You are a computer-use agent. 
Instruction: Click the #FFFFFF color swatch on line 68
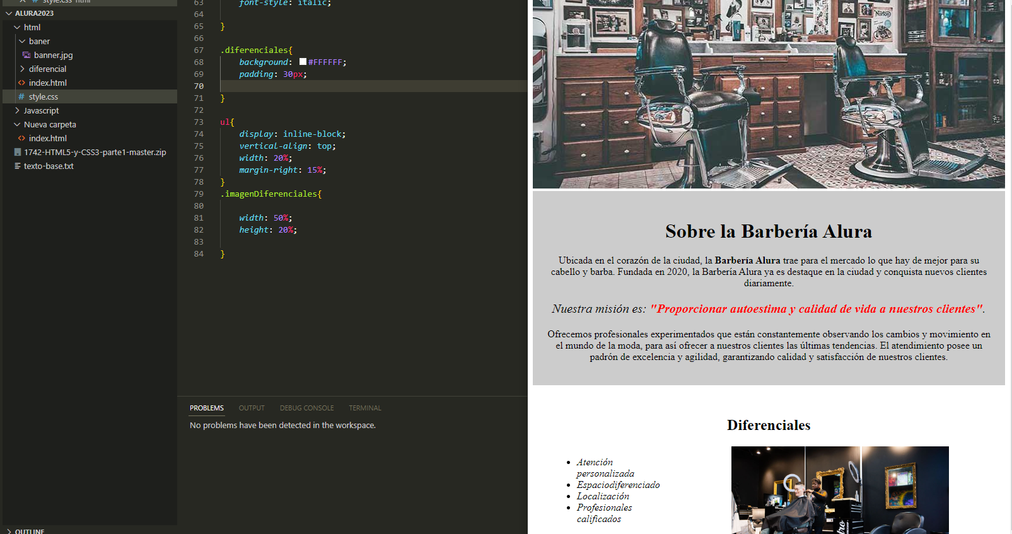click(303, 62)
